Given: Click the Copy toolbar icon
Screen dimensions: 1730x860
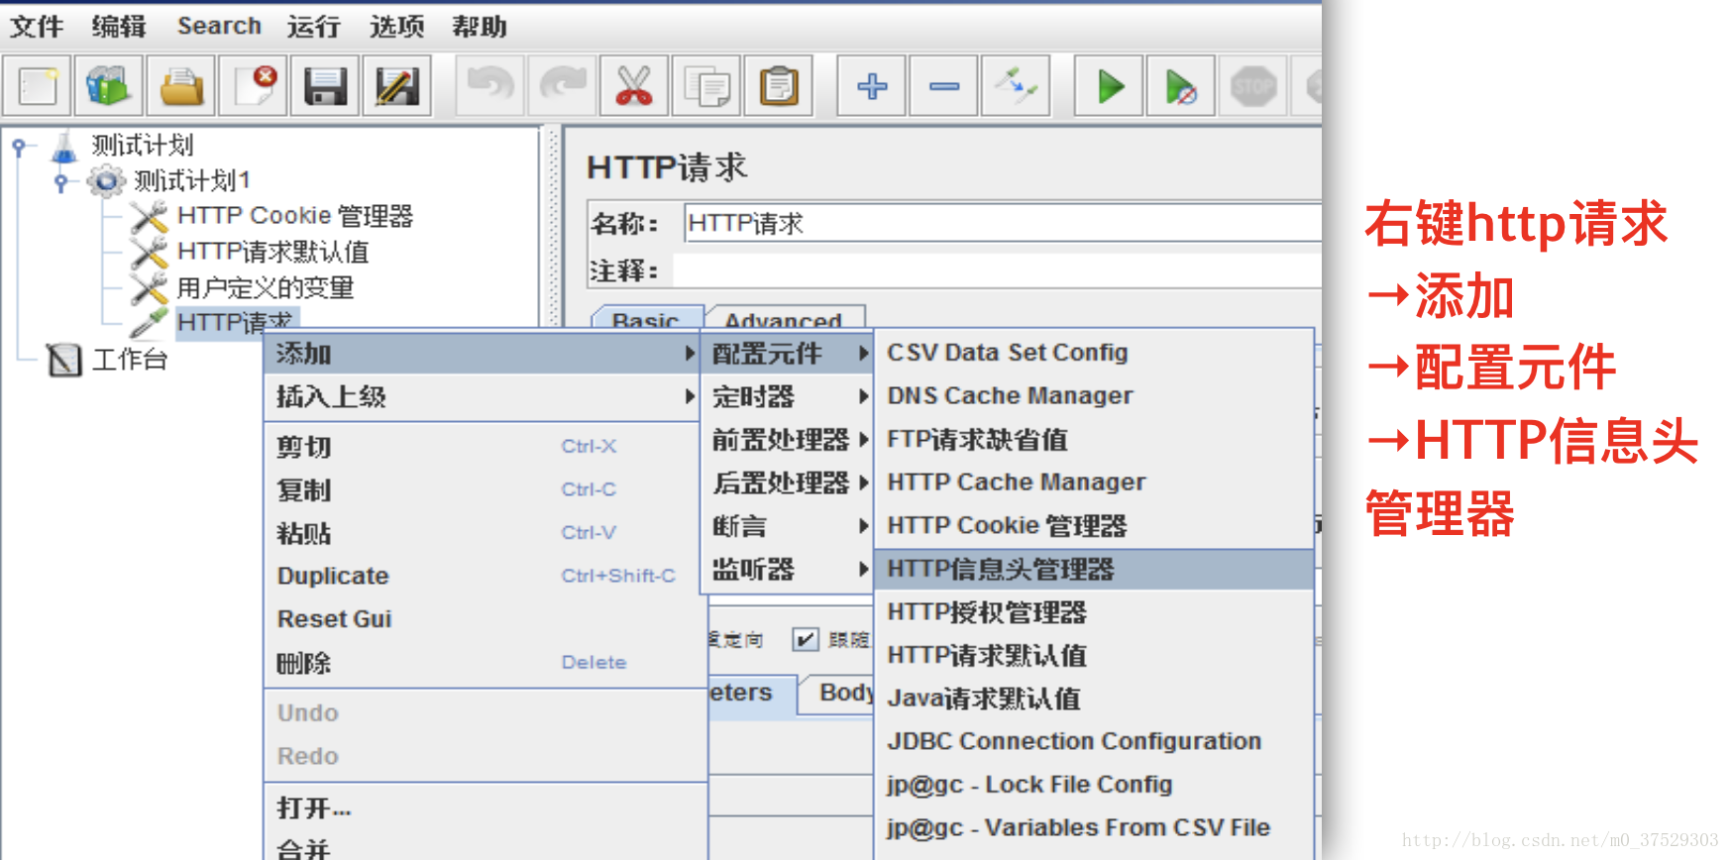Looking at the screenshot, I should point(705,86).
